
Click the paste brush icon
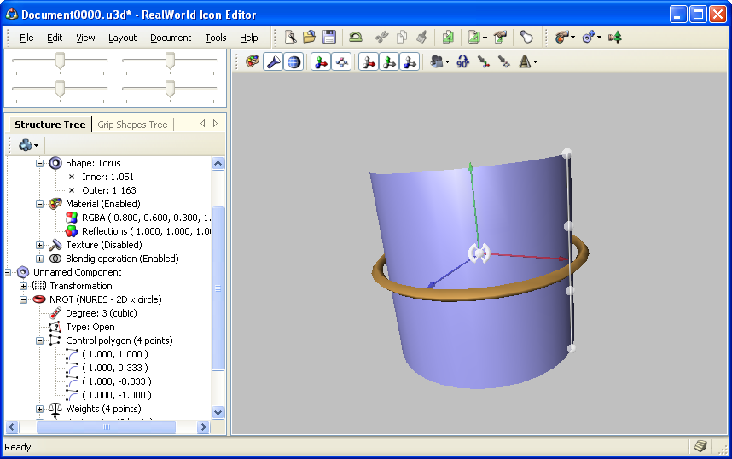pos(422,37)
